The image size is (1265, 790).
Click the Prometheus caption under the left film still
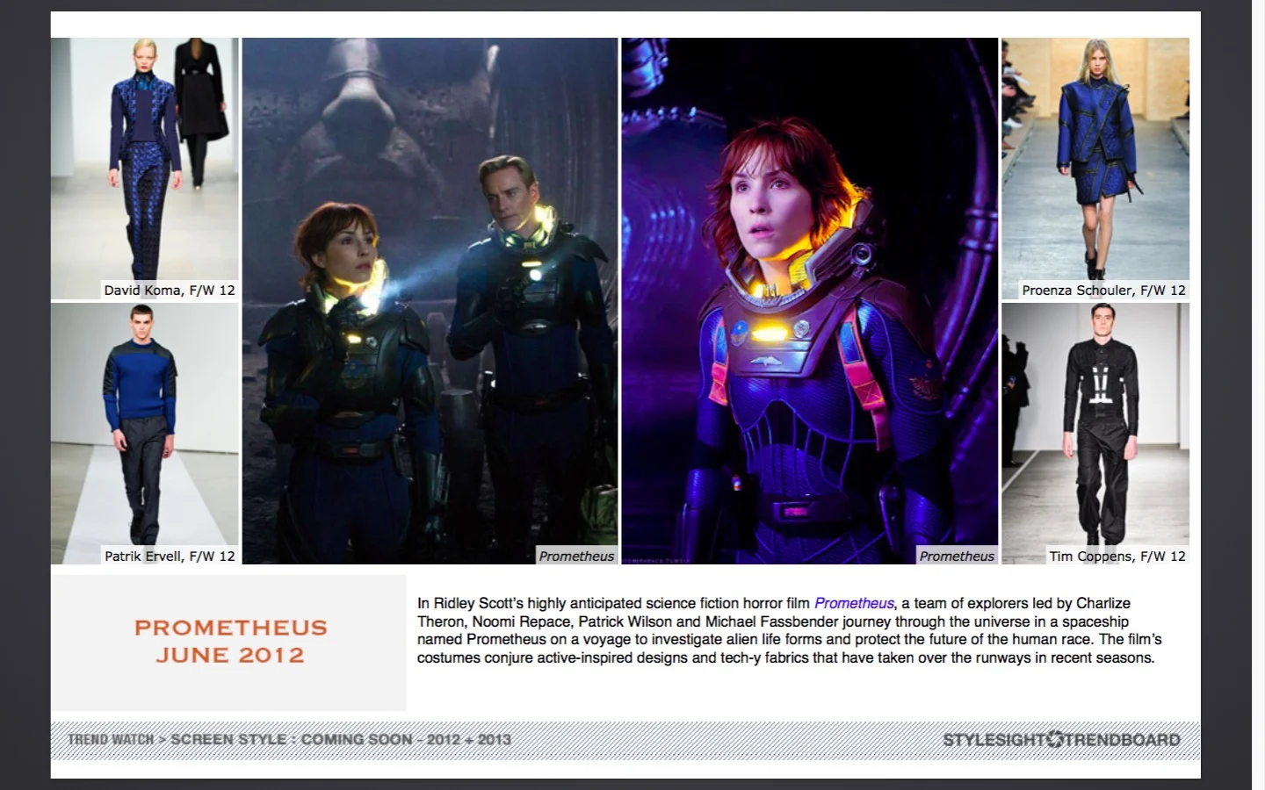tap(576, 556)
